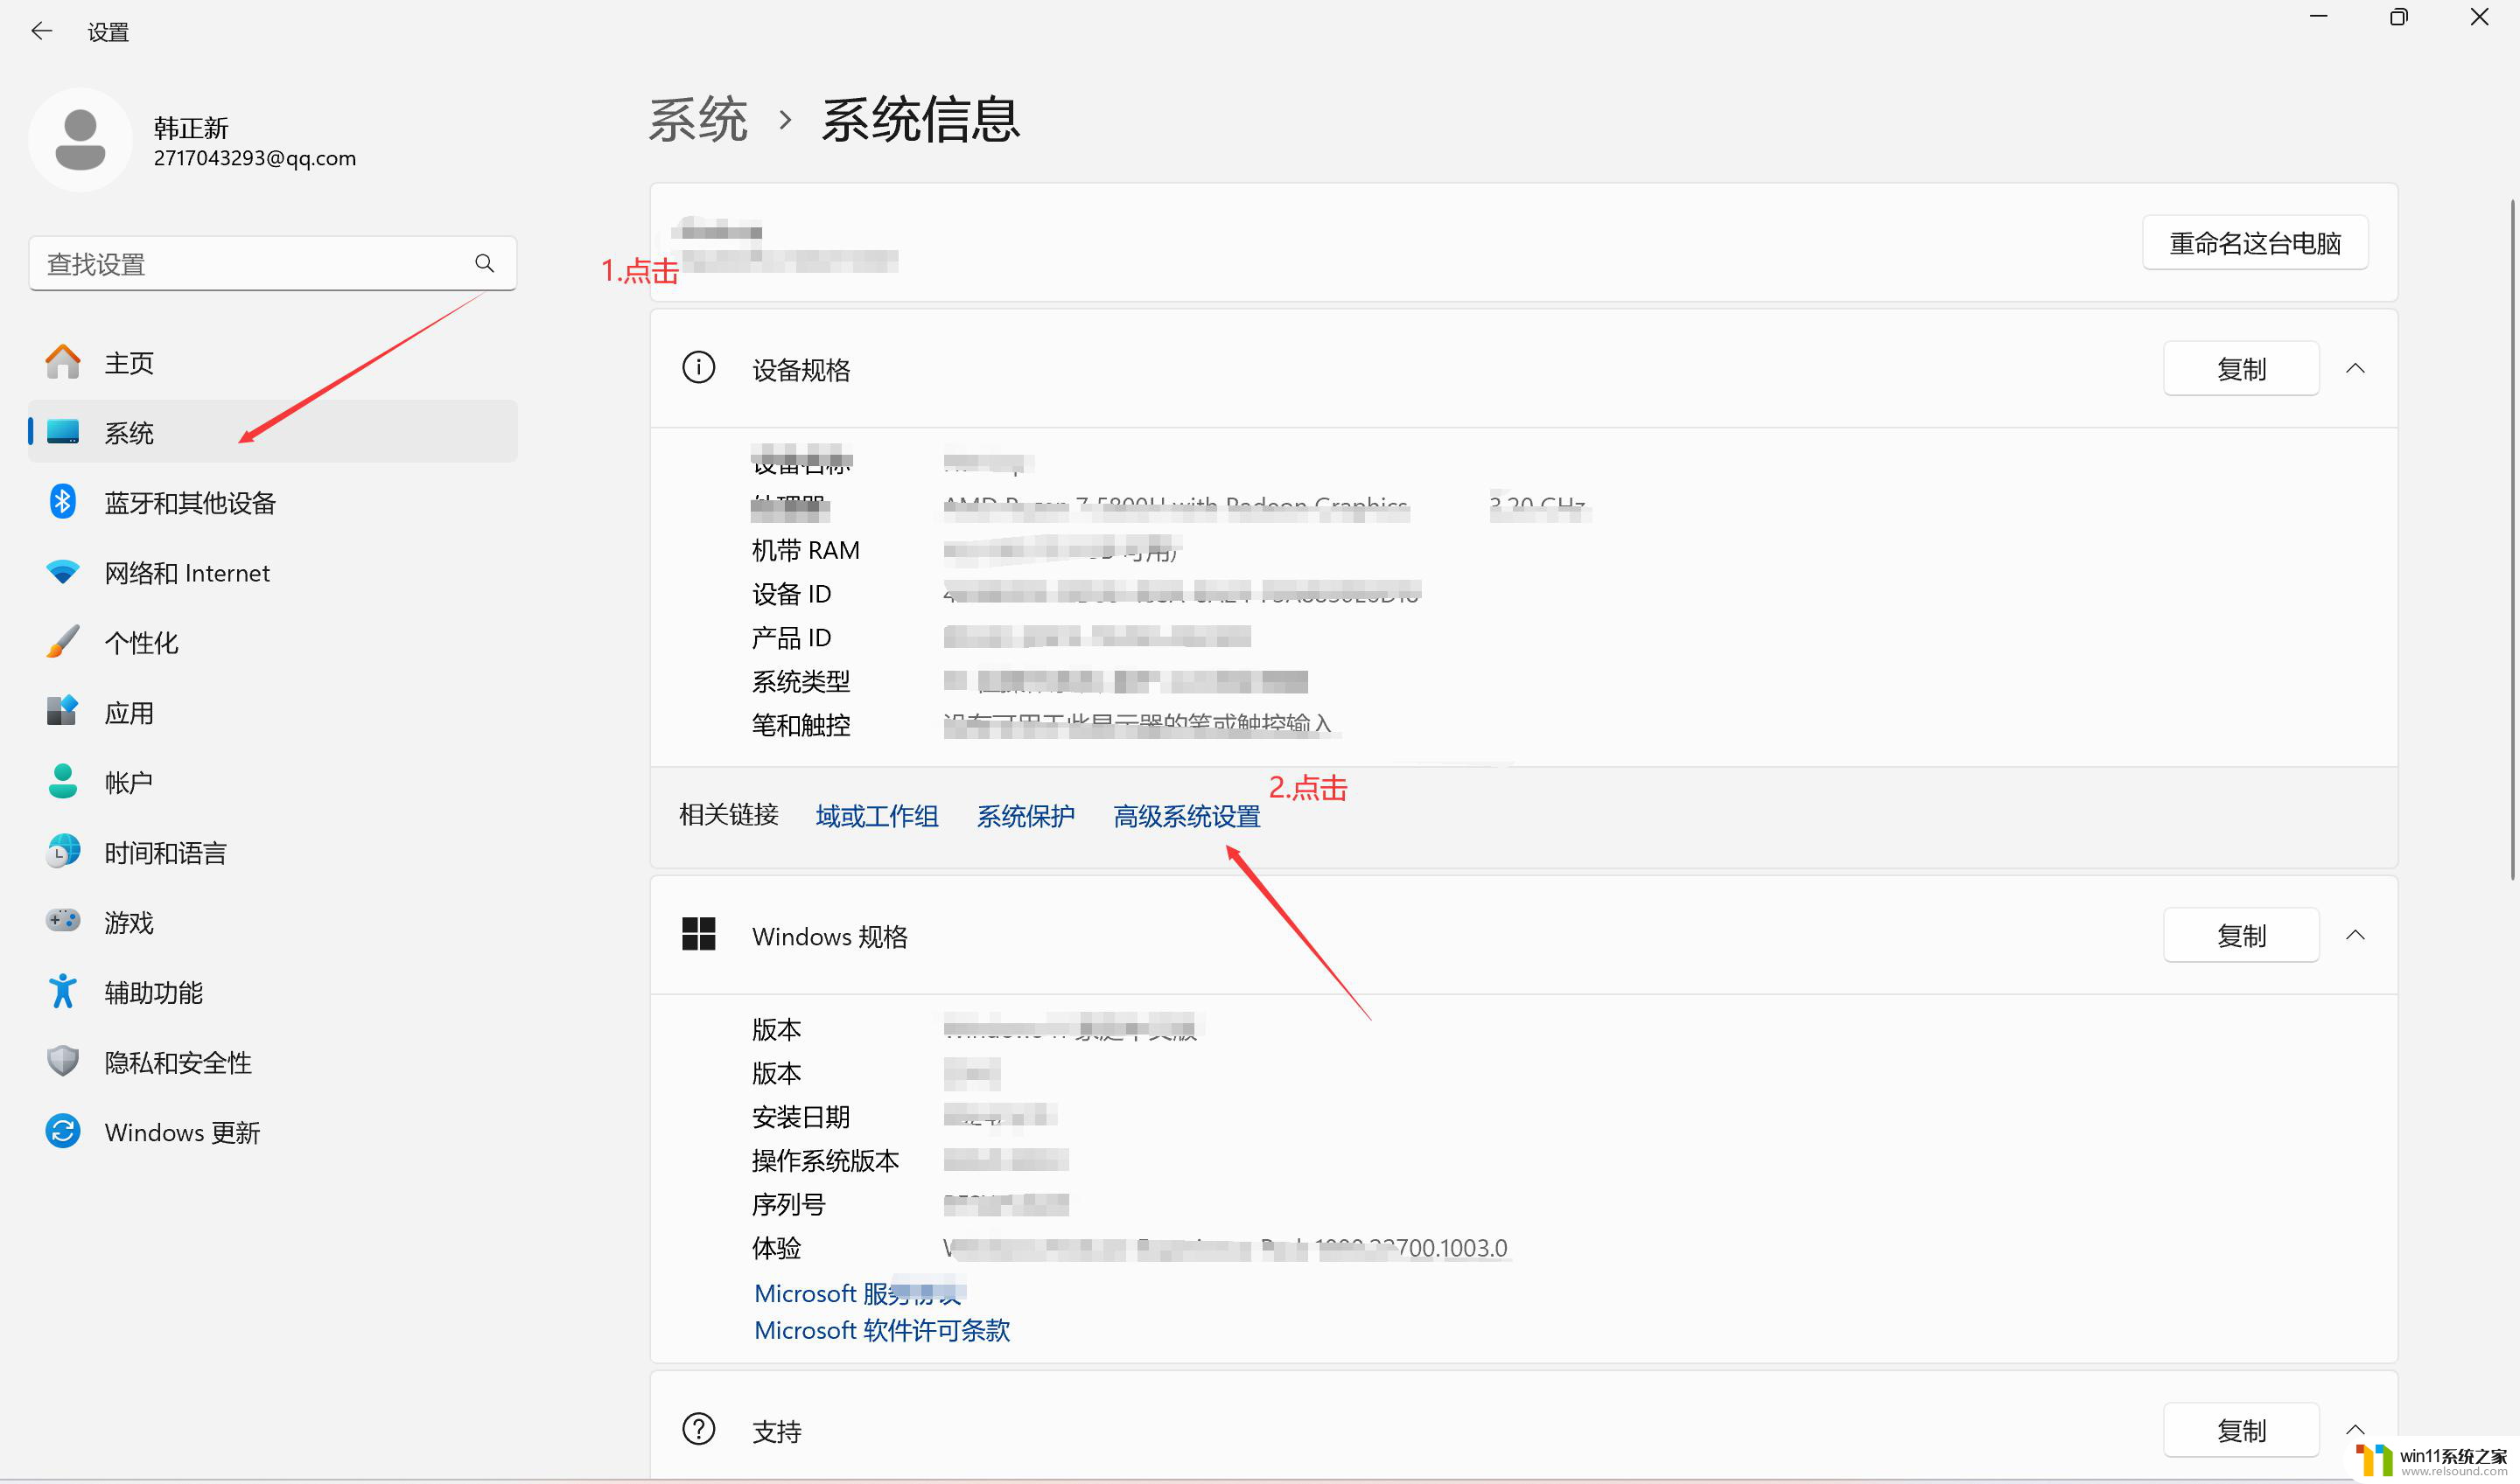The image size is (2520, 1484).
Task: Focus the 查找设置 search box
Action: (273, 263)
